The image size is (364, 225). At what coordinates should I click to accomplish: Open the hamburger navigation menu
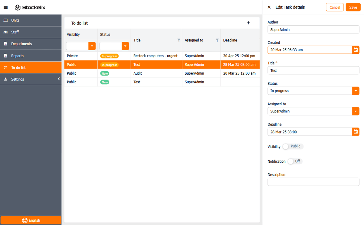(6, 7)
